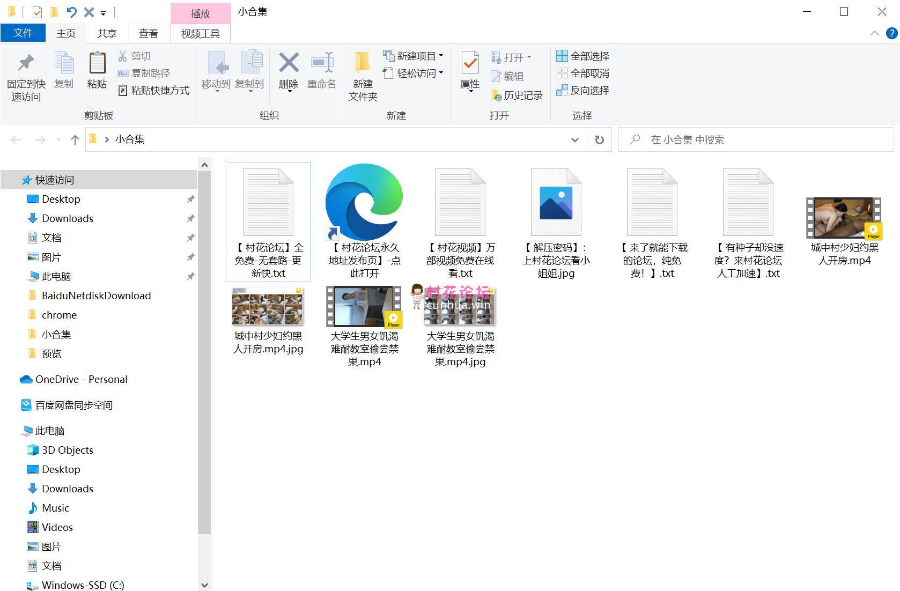Click the Rename (重命名) icon

pos(322,64)
